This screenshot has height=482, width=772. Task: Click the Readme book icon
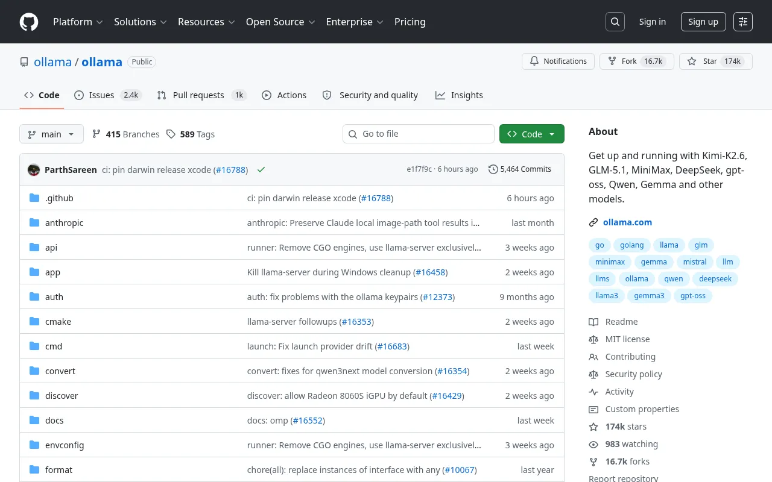593,322
